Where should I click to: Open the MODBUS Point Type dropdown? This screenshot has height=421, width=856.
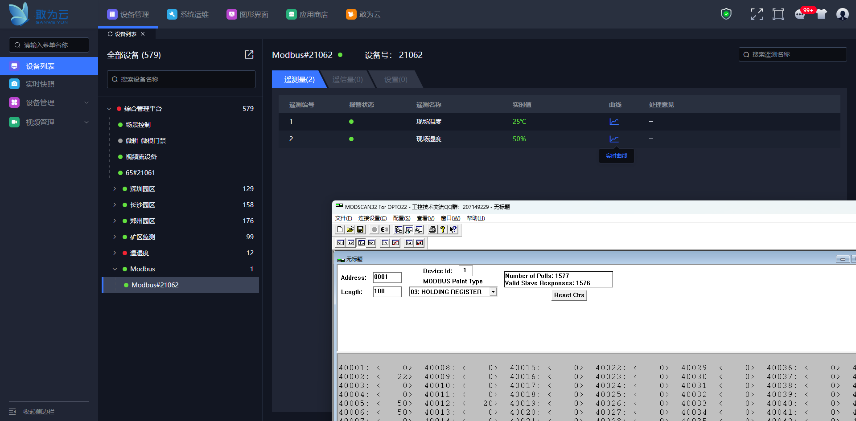tap(493, 292)
